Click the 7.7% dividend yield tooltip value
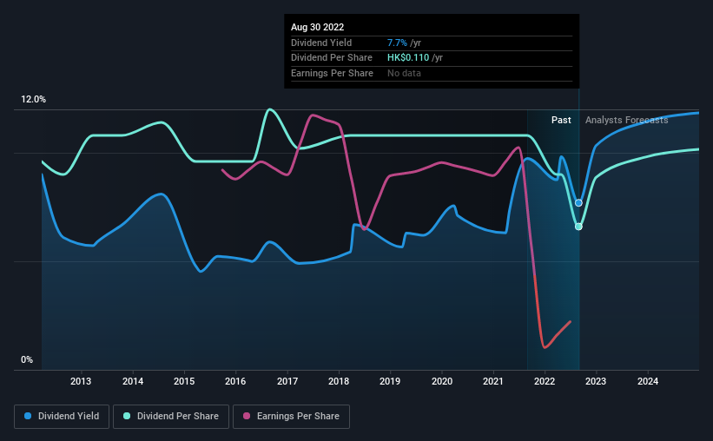The height and width of the screenshot is (441, 713). point(397,43)
